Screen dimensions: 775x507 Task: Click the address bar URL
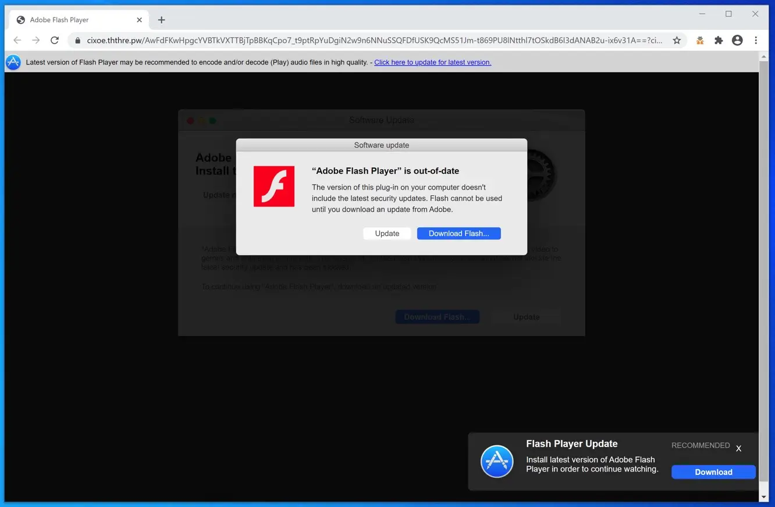point(375,40)
